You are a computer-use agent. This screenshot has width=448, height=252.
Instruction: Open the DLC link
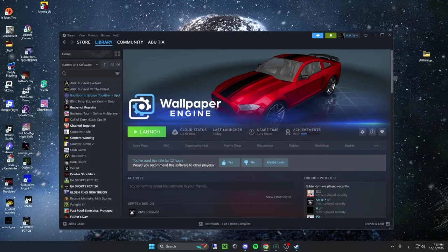click(166, 146)
